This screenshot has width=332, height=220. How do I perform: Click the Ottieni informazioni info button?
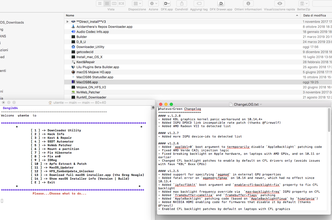pyautogui.click(x=248, y=3)
